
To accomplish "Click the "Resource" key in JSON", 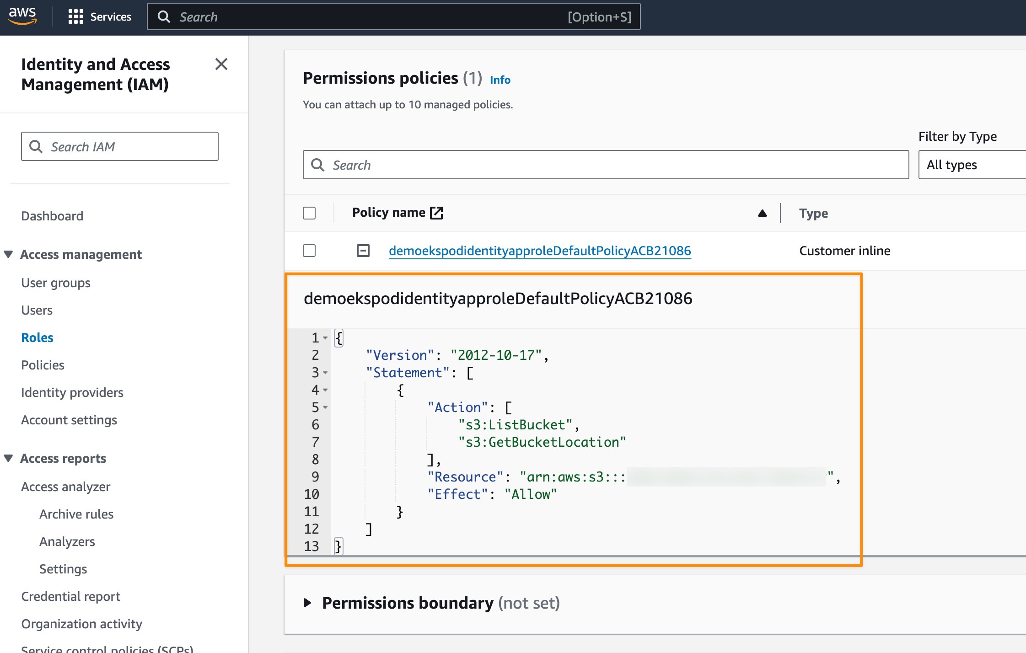I will pos(465,477).
